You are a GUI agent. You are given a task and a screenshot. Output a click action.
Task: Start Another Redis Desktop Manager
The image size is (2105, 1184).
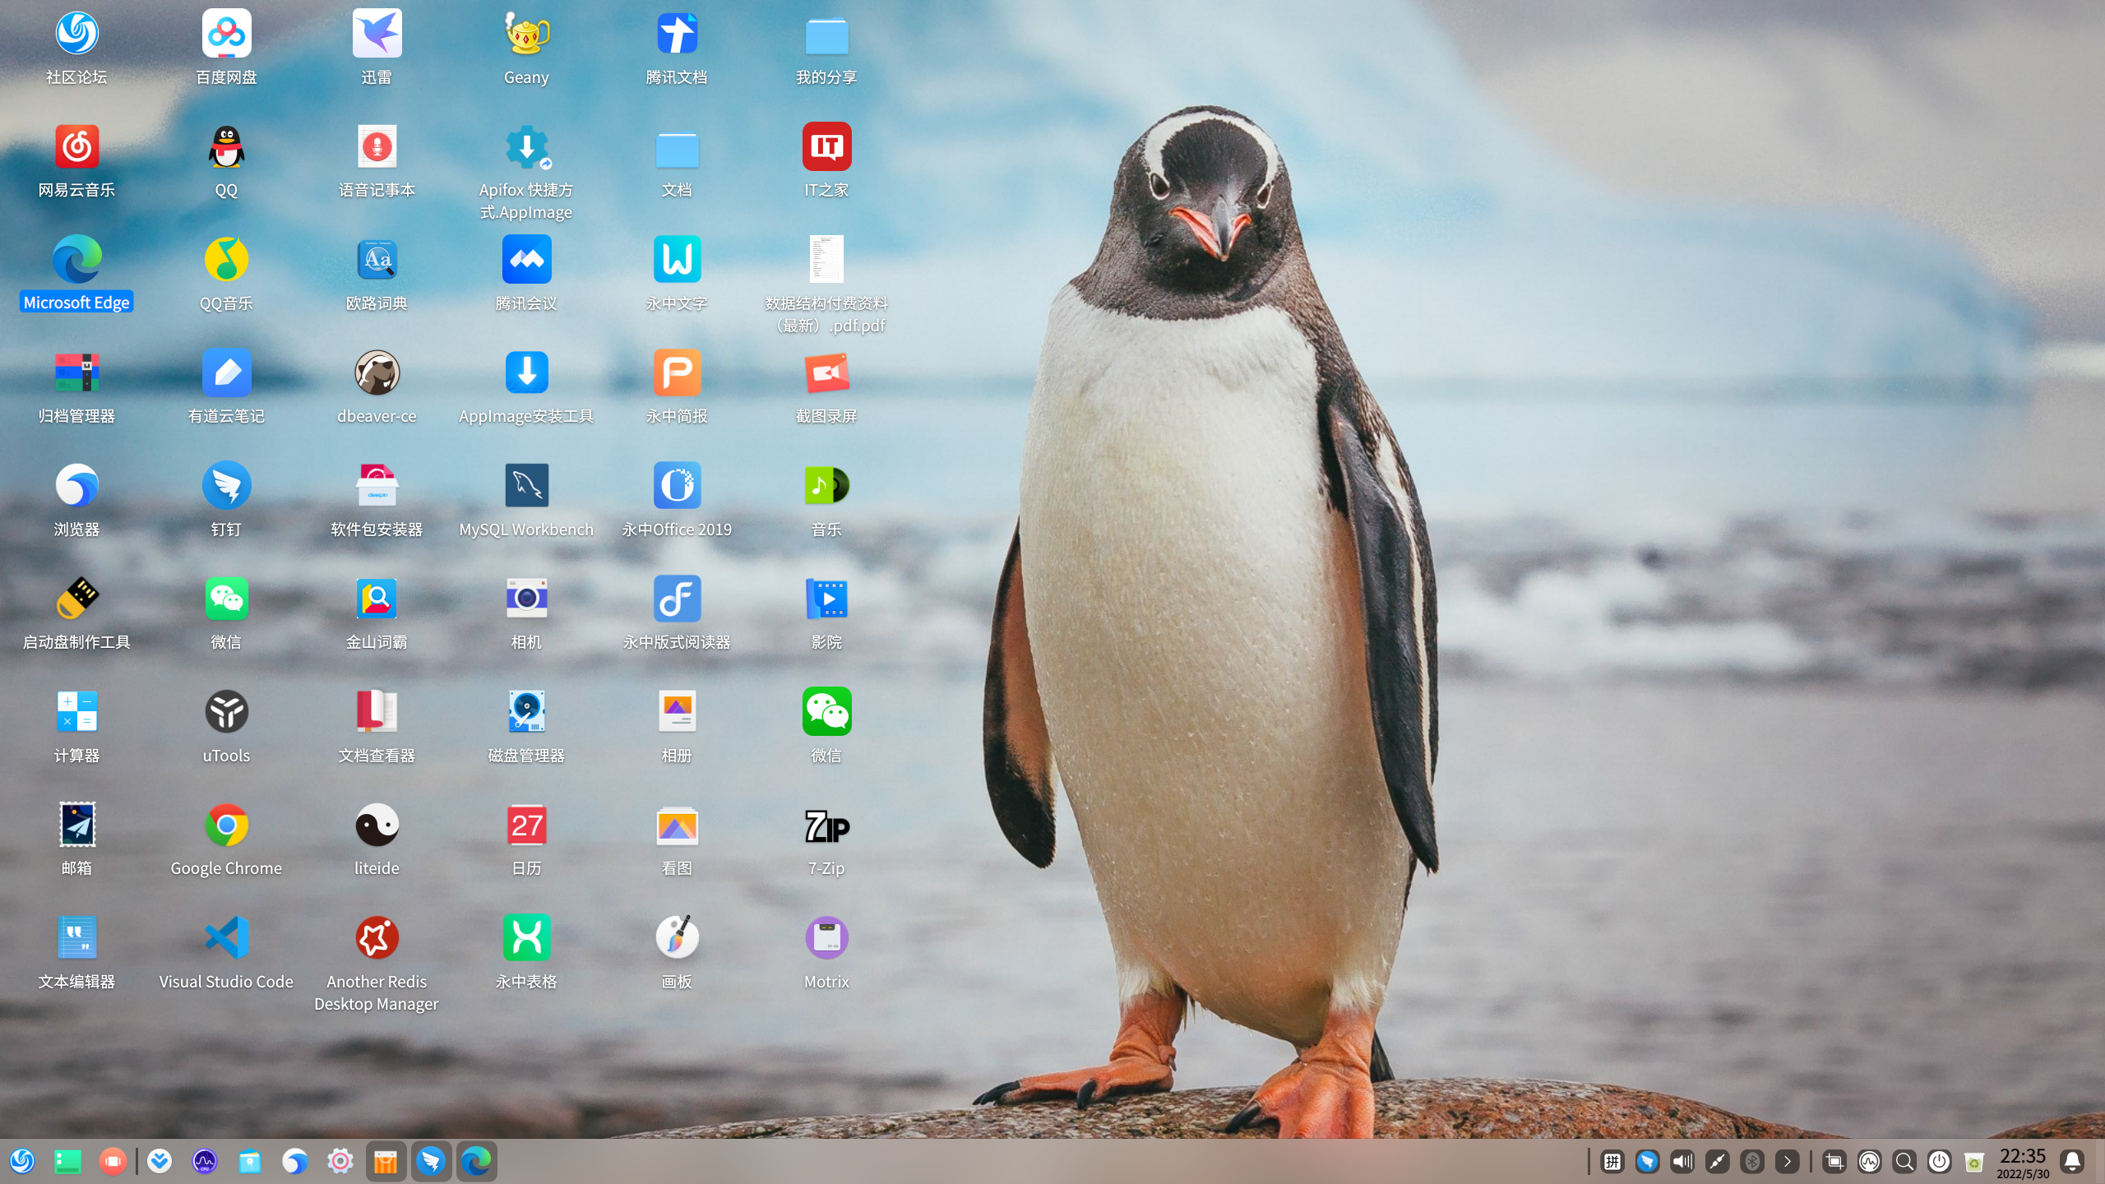[x=376, y=937]
